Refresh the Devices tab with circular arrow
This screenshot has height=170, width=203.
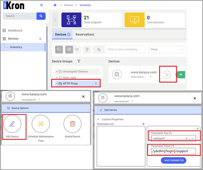click(69, 34)
